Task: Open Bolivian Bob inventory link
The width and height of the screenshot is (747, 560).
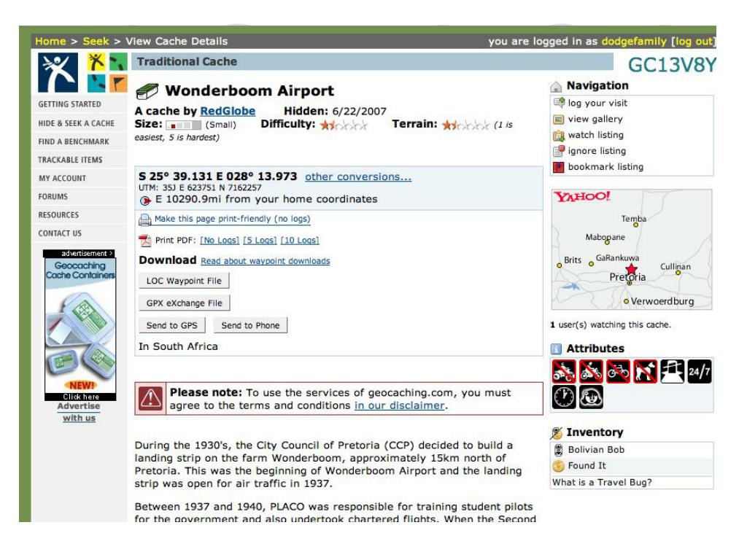Action: (596, 450)
